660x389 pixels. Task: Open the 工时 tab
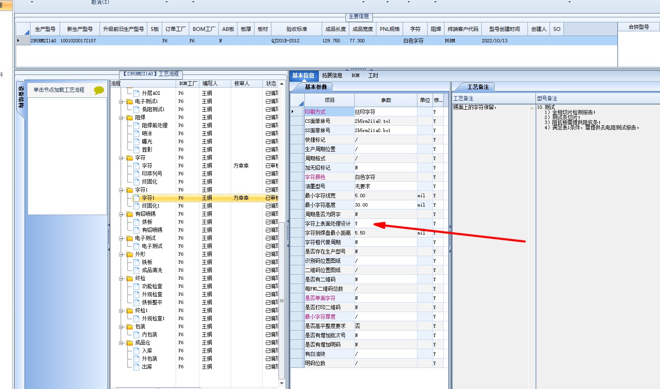tap(373, 75)
